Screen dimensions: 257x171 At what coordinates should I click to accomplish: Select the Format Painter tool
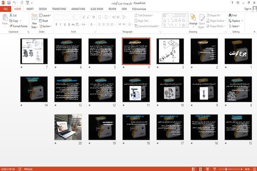pyautogui.click(x=18, y=26)
